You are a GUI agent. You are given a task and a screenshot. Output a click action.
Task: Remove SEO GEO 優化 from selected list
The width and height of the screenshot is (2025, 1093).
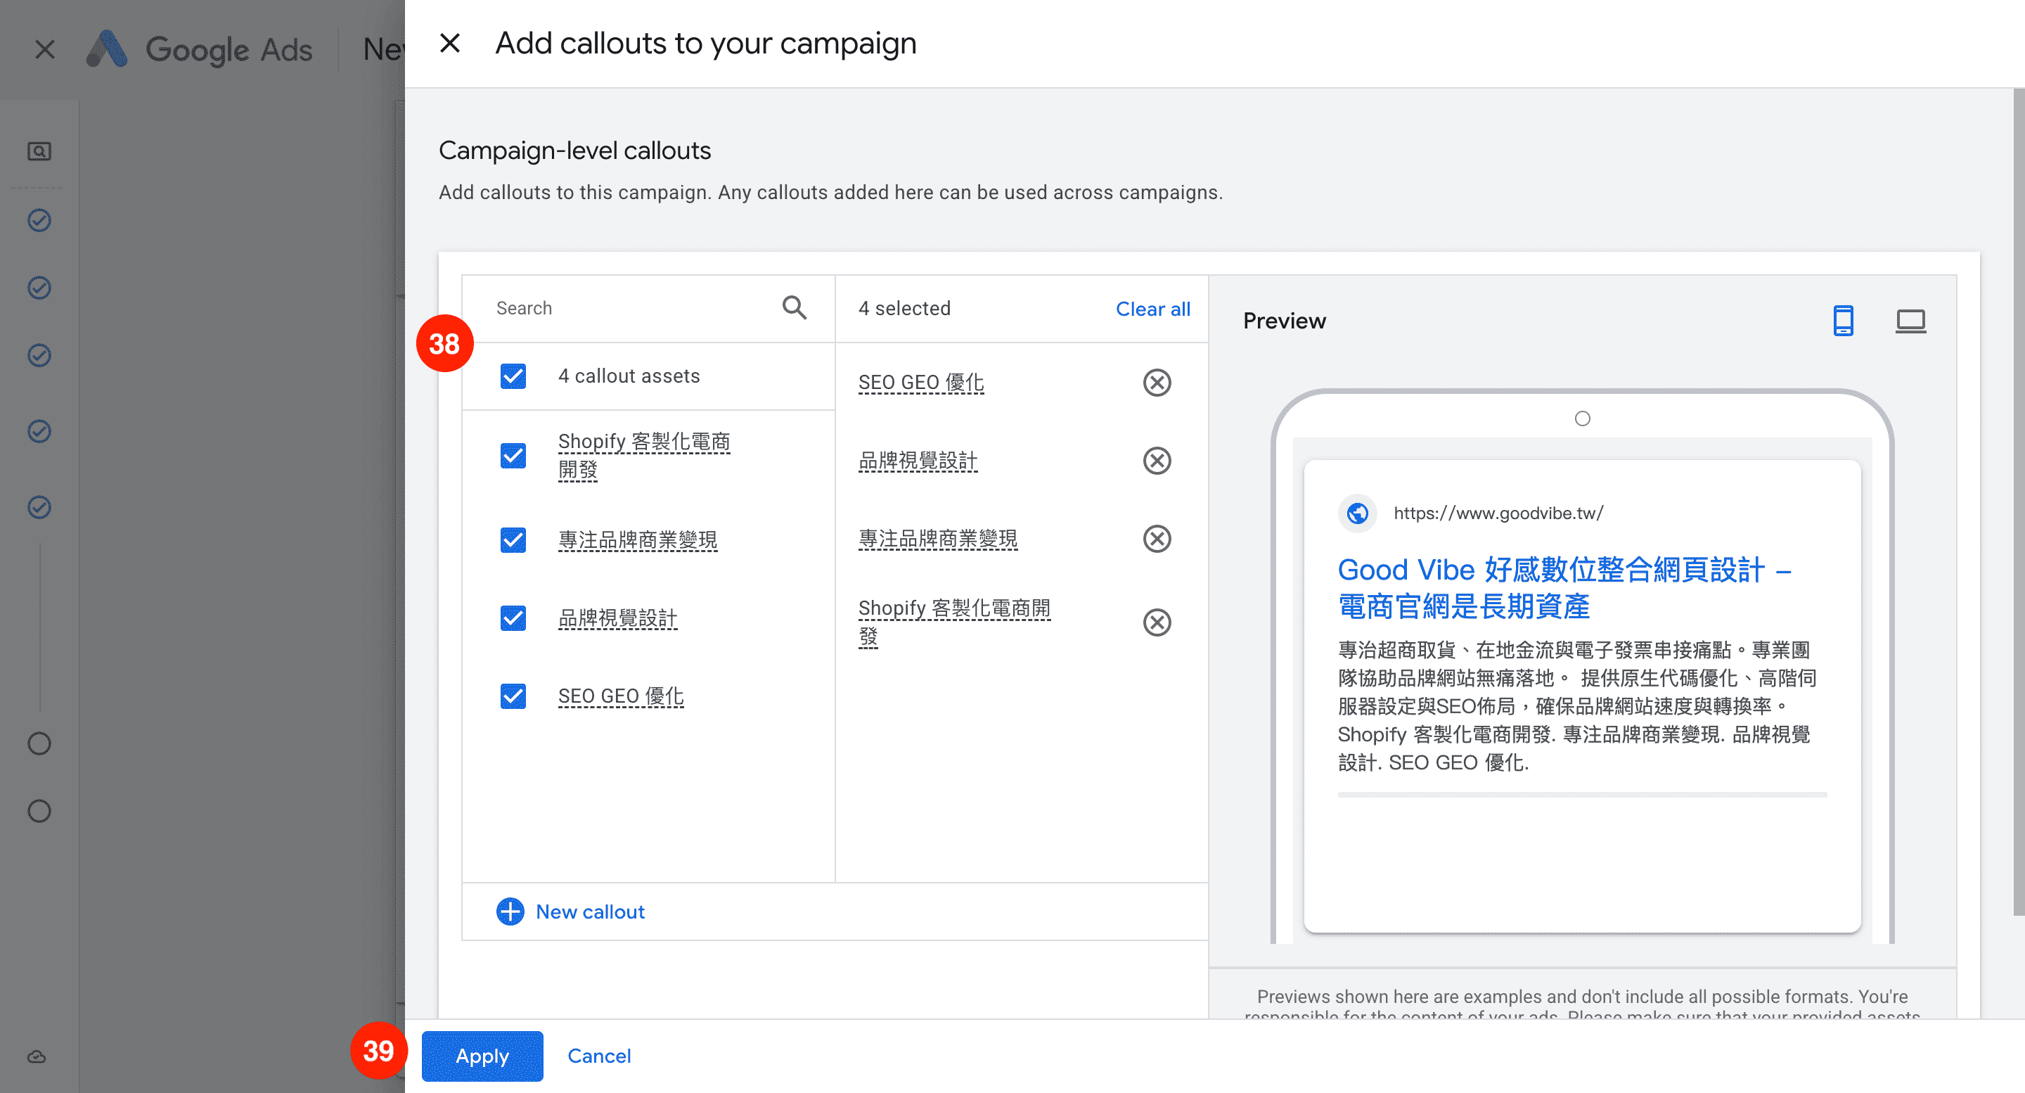point(1157,383)
